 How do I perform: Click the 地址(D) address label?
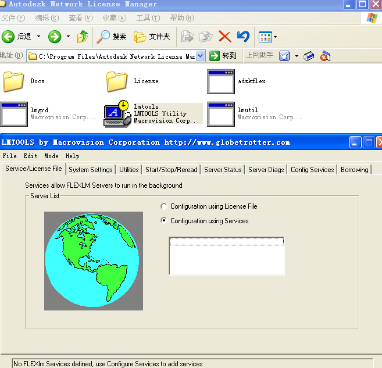point(12,55)
